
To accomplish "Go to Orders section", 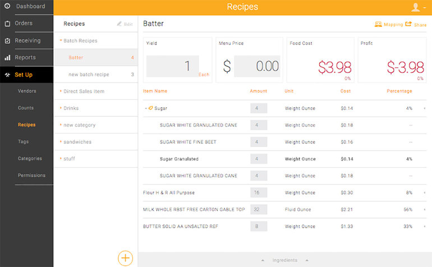I will 24,23.
